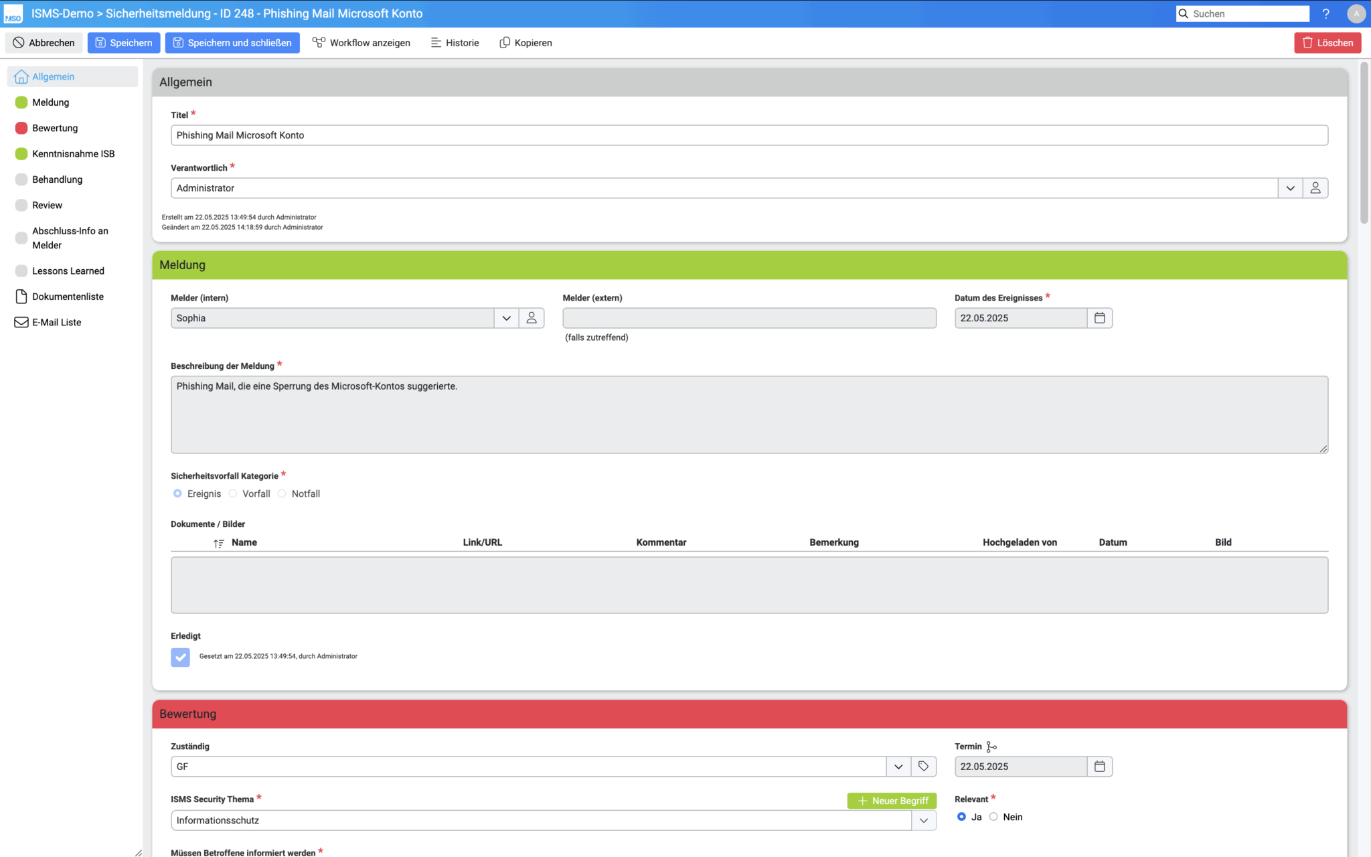Click green status dot for Kenntnisnahme ISB
Screen dimensions: 1371x857
21,154
